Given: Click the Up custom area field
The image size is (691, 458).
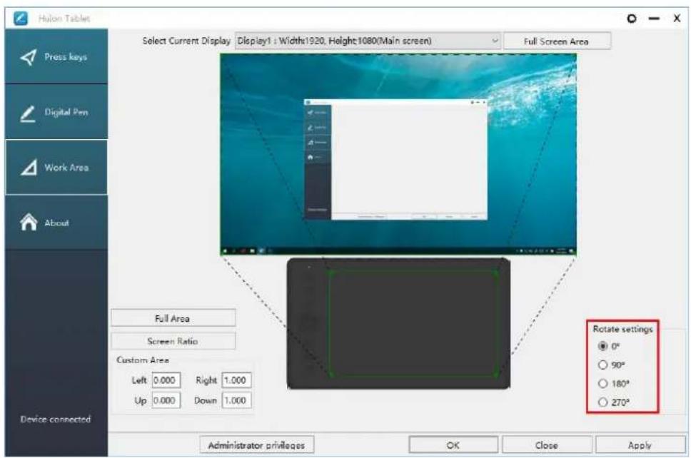Looking at the screenshot, I should [166, 400].
